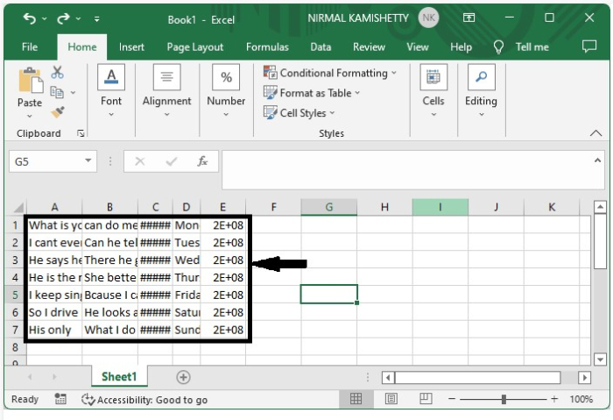Image resolution: width=613 pixels, height=420 pixels.
Task: Click the vertical scrollbar down arrow
Action: (600, 359)
